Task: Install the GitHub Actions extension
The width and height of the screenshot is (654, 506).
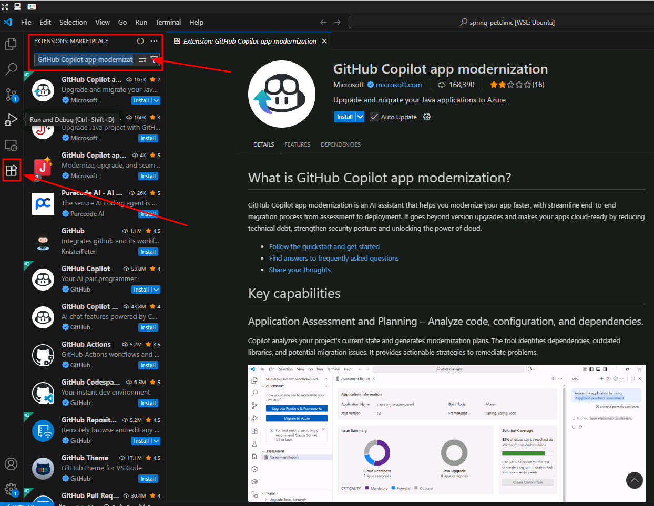Action: 148,365
